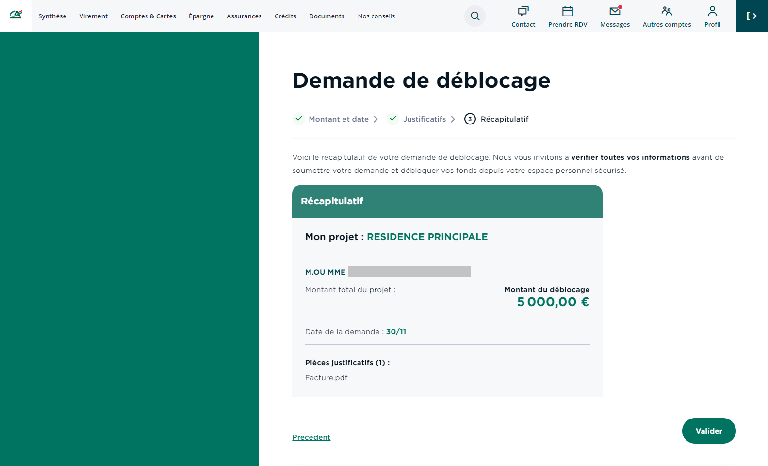Open the Nos conseils link
The image size is (768, 466).
pos(376,16)
